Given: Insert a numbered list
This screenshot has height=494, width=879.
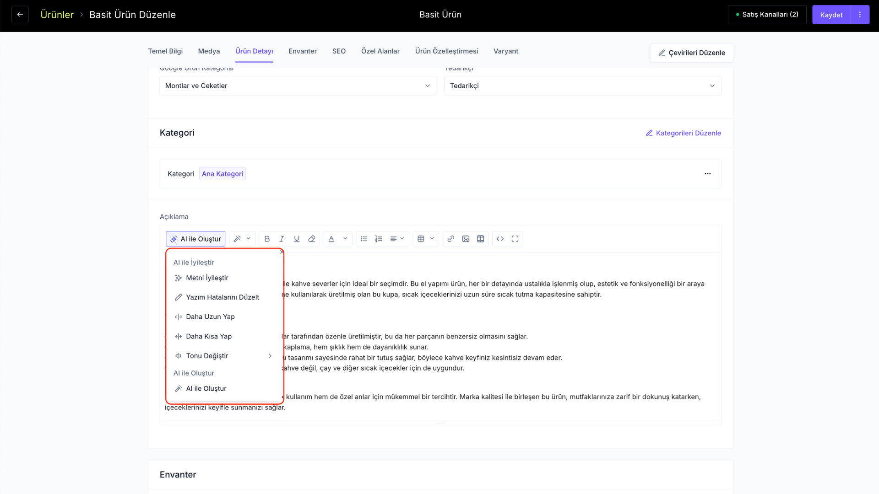Looking at the screenshot, I should (x=379, y=239).
